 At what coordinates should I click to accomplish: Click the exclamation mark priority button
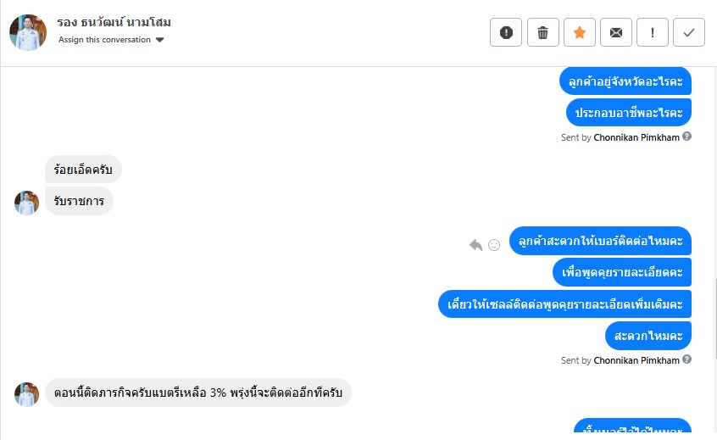(653, 32)
